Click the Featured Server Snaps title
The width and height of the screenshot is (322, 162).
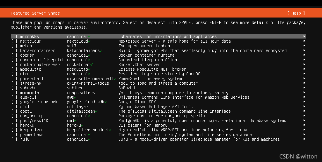(35, 13)
